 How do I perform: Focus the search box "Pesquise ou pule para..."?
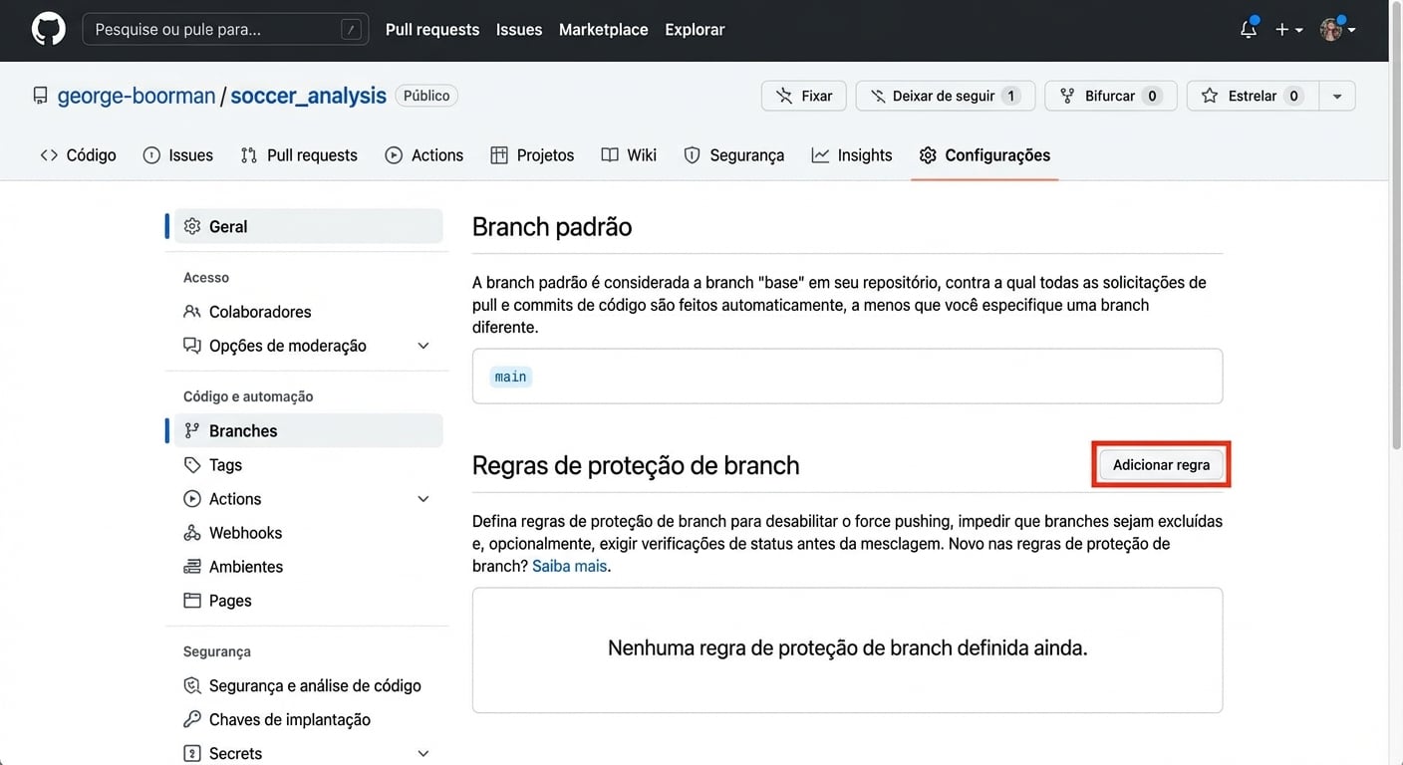click(225, 30)
